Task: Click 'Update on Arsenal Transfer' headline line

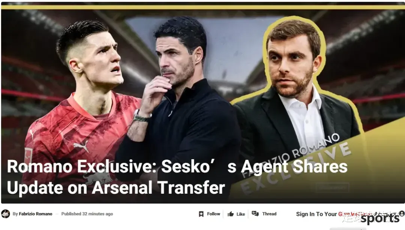Action: click(x=116, y=187)
